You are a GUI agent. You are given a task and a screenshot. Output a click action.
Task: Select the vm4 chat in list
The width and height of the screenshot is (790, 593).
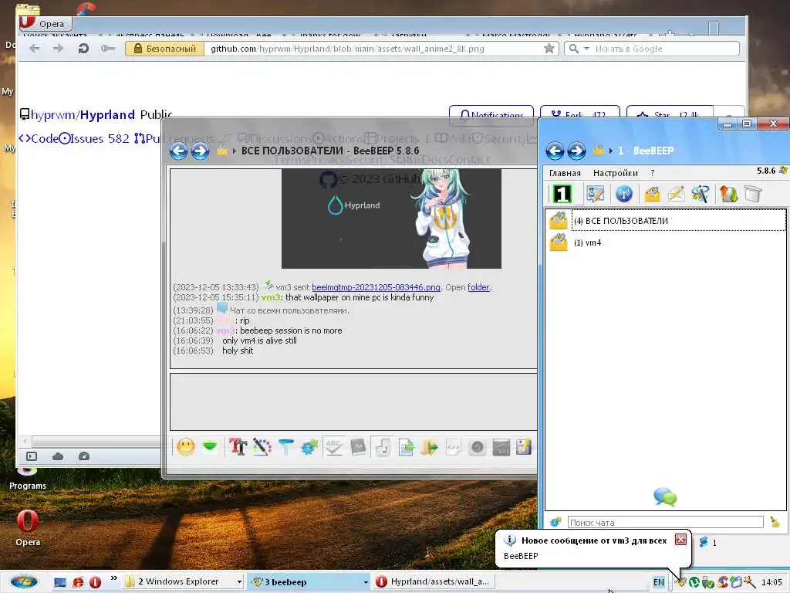coord(667,242)
